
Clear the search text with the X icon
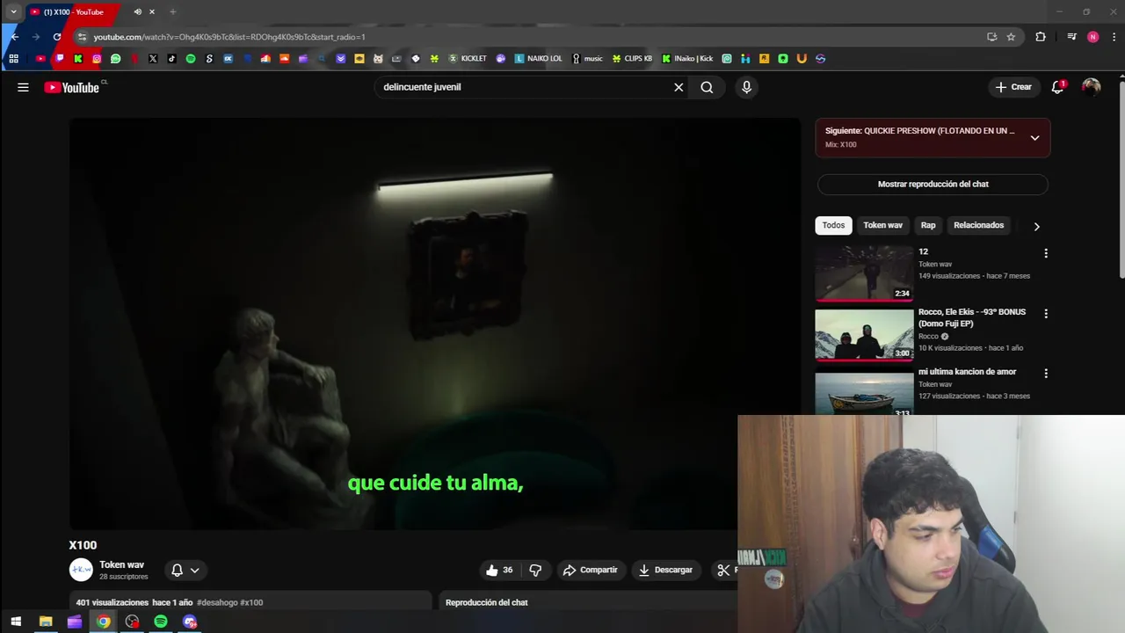679,87
